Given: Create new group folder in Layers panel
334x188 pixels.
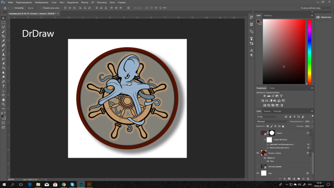Looking at the screenshot, I should coord(299,179).
